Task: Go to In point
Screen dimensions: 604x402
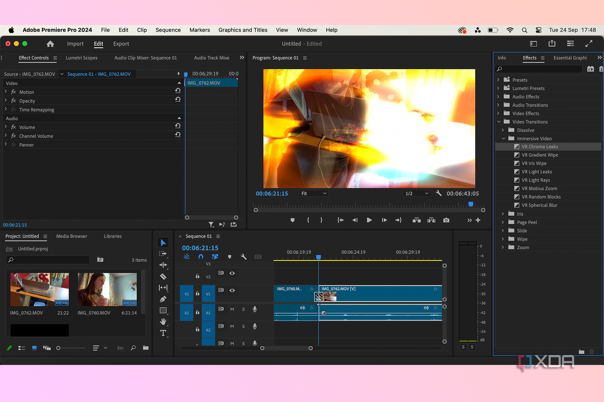Action: pyautogui.click(x=340, y=220)
